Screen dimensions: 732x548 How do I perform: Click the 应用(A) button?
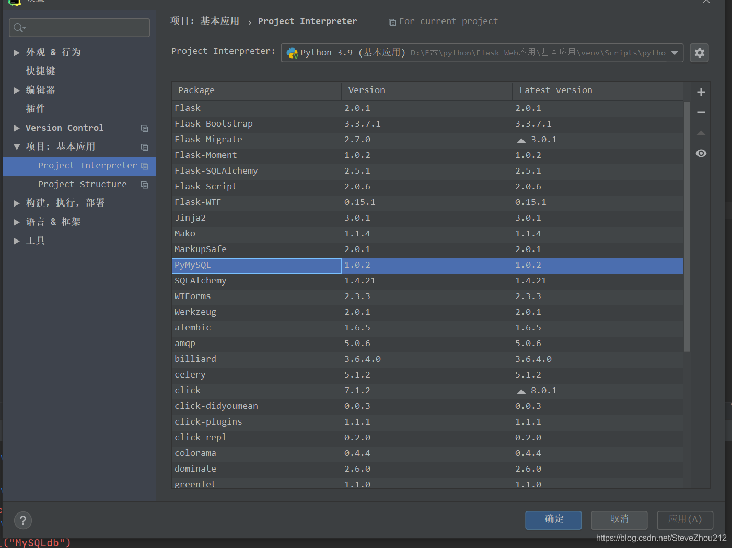tap(685, 519)
